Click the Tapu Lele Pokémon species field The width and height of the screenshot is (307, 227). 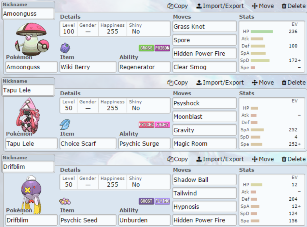point(31,144)
